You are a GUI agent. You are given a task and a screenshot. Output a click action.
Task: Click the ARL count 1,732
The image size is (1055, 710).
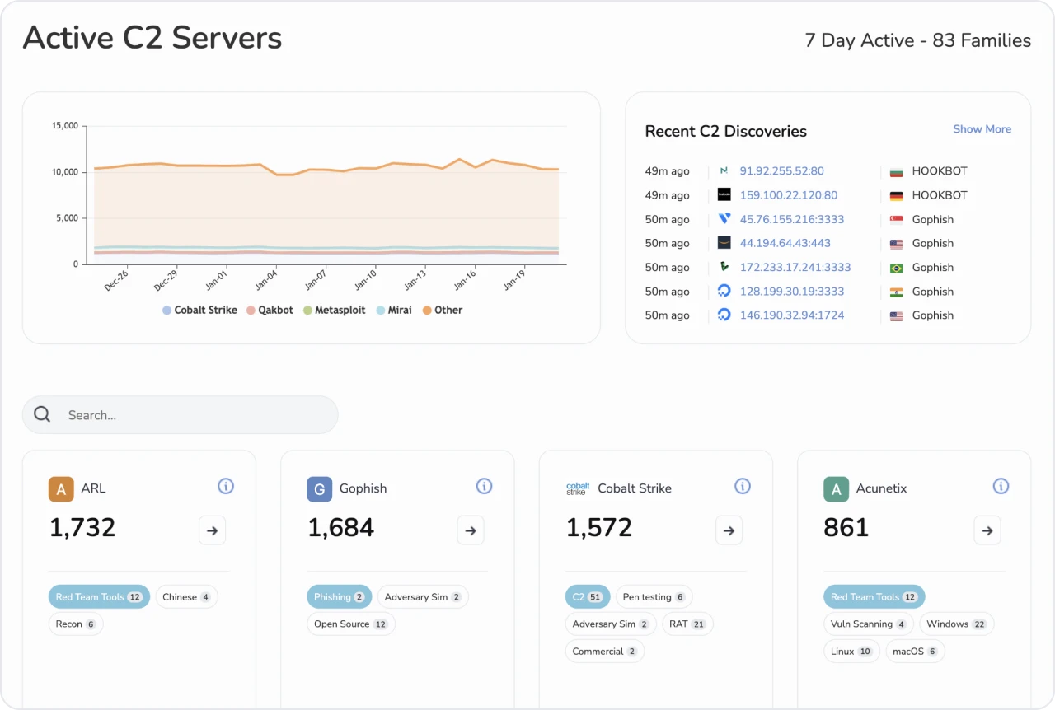82,528
